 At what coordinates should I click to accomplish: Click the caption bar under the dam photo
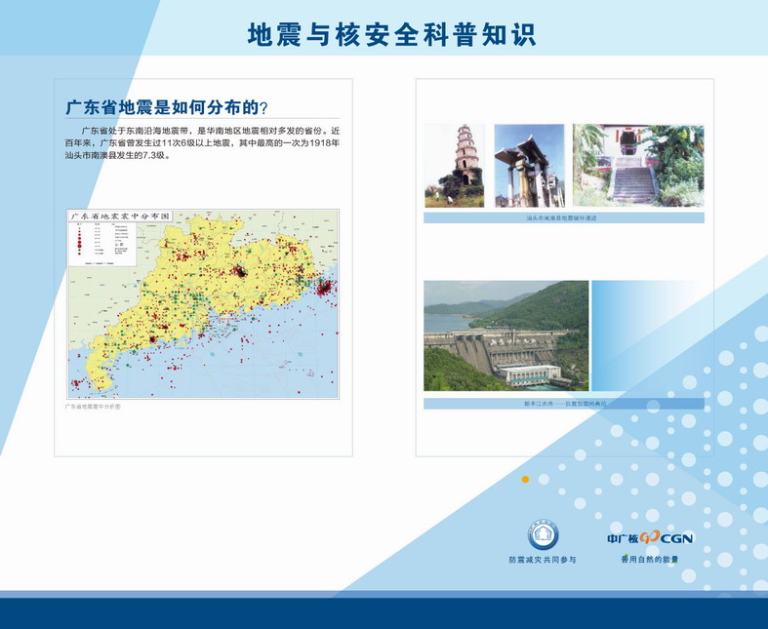563,403
